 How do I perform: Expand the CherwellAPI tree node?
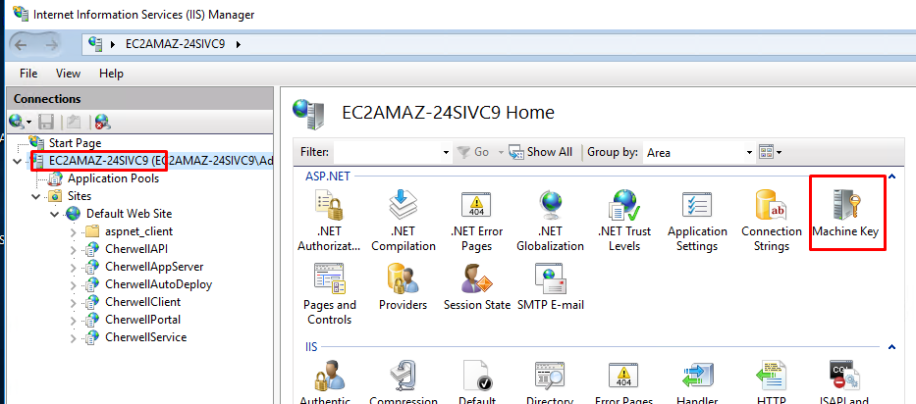pos(74,249)
